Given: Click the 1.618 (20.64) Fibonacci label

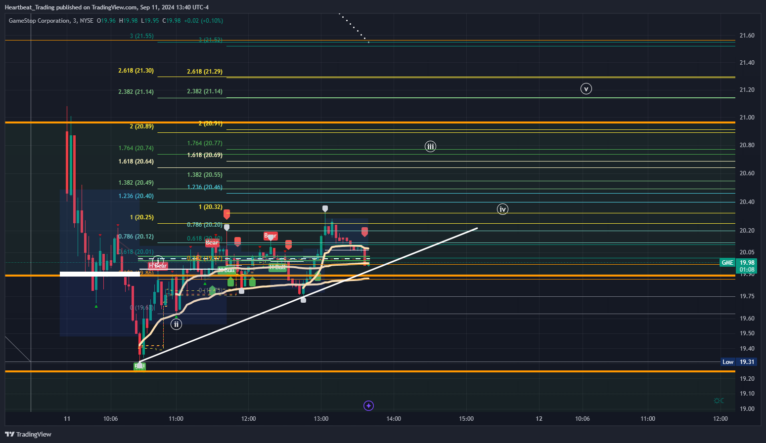Looking at the screenshot, I should (136, 161).
